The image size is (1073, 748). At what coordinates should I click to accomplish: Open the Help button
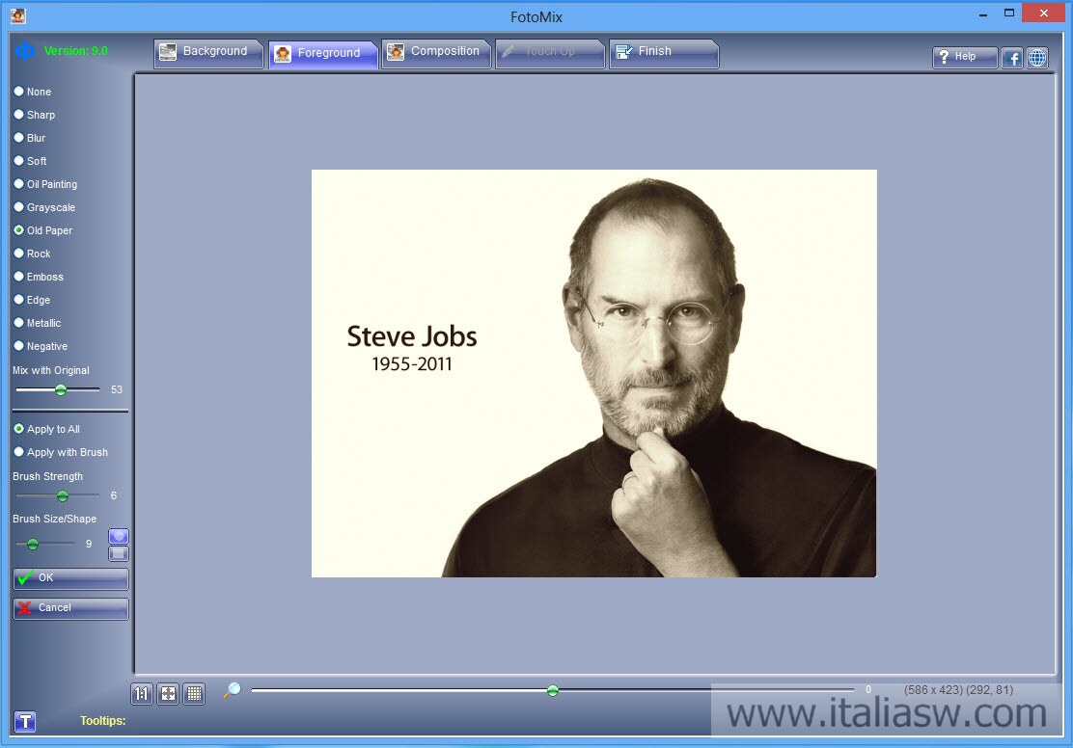965,58
